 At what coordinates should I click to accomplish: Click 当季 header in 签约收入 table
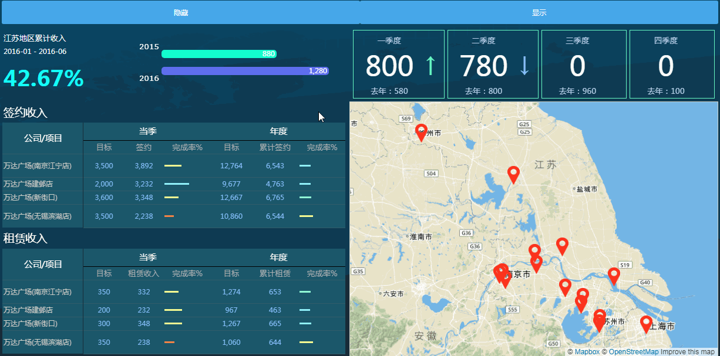147,131
